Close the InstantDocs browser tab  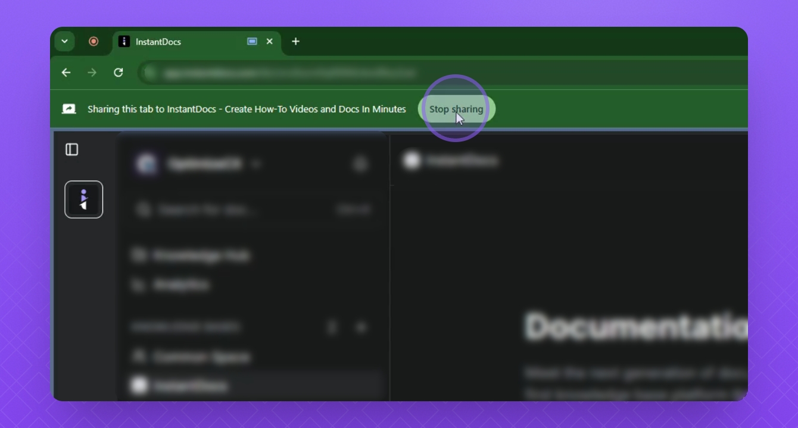270,42
